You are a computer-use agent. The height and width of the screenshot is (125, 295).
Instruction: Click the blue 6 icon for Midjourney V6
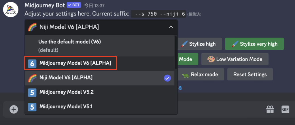(32, 63)
